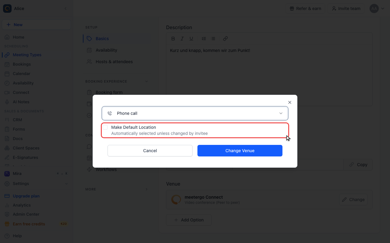Image resolution: width=390 pixels, height=243 pixels.
Task: Insert a numbered list icon
Action: [204, 39]
